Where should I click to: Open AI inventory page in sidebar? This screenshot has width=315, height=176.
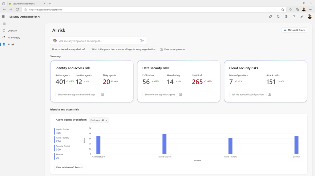pyautogui.click(x=14, y=38)
